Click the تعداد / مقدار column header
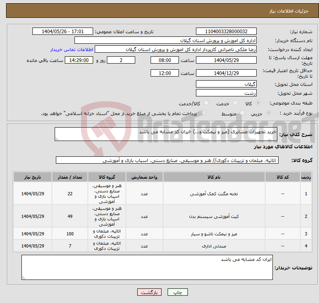The width and height of the screenshot is (319, 303). click(x=70, y=177)
